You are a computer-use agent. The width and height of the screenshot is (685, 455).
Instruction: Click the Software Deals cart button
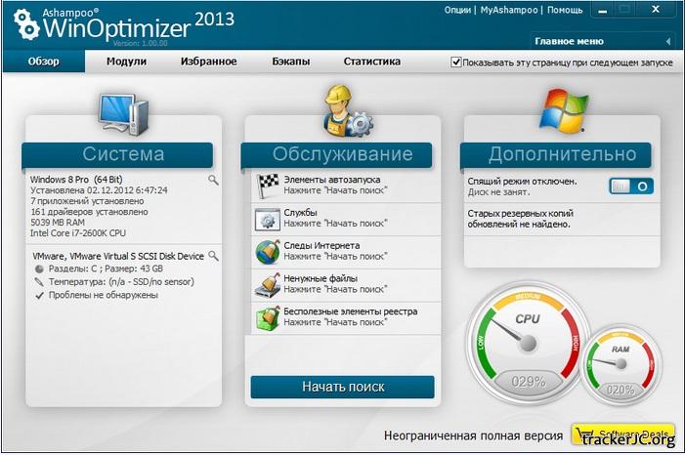(x=623, y=434)
